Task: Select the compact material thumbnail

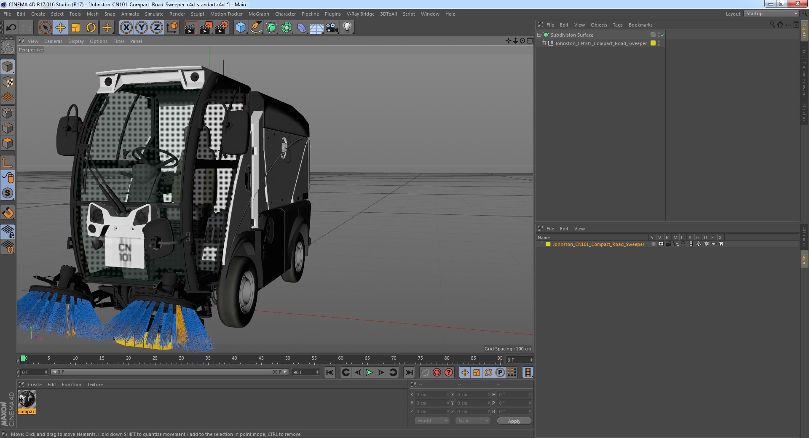Action: pyautogui.click(x=27, y=399)
